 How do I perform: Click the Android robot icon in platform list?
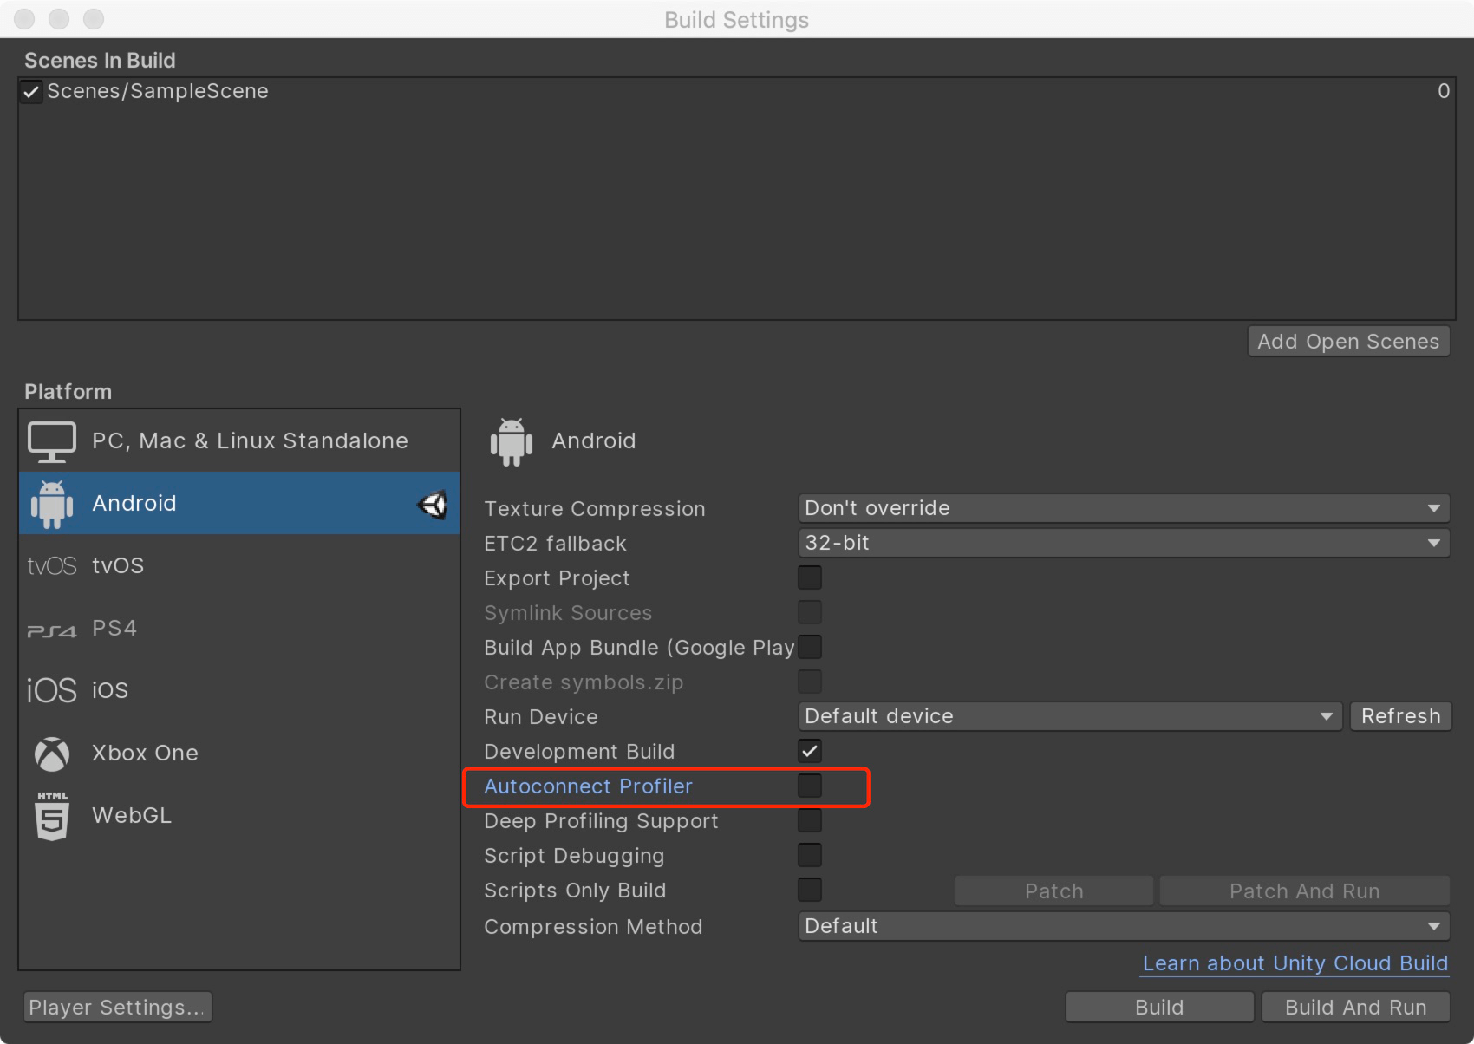coord(52,504)
